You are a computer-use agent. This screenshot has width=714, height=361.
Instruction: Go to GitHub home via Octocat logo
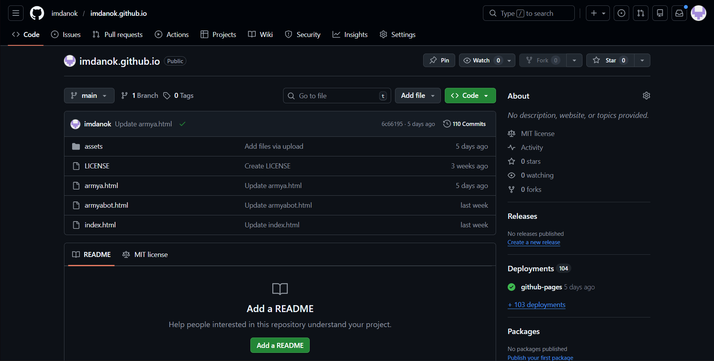coord(37,13)
